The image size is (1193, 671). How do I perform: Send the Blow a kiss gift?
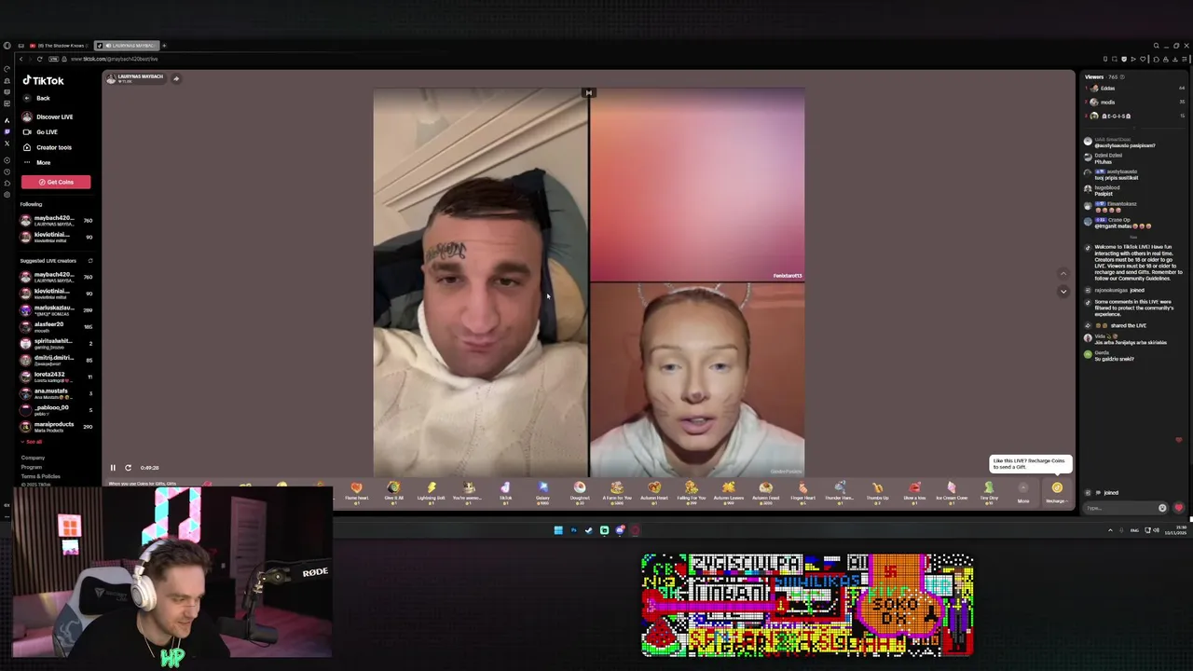[x=914, y=491]
